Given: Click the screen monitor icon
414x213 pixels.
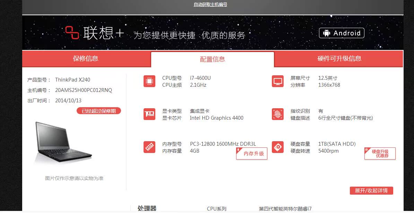Looking at the screenshot, I should coord(278,81).
